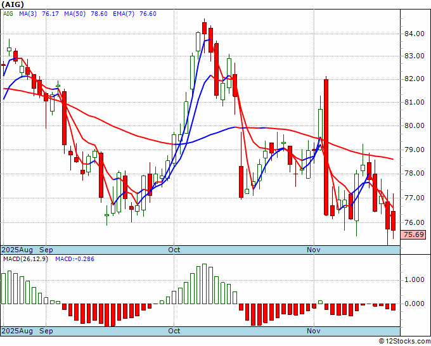The width and height of the screenshot is (431, 346).
Task: Click the 84.00 price axis label
Action: (415, 34)
